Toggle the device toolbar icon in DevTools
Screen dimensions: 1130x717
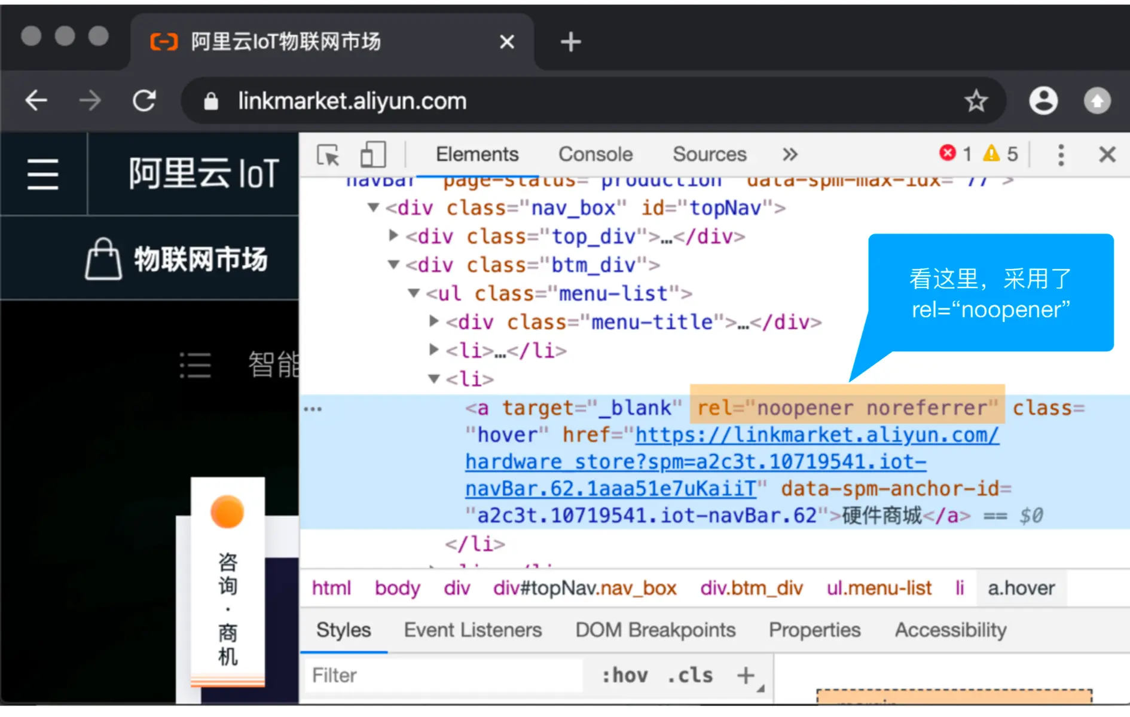[372, 154]
